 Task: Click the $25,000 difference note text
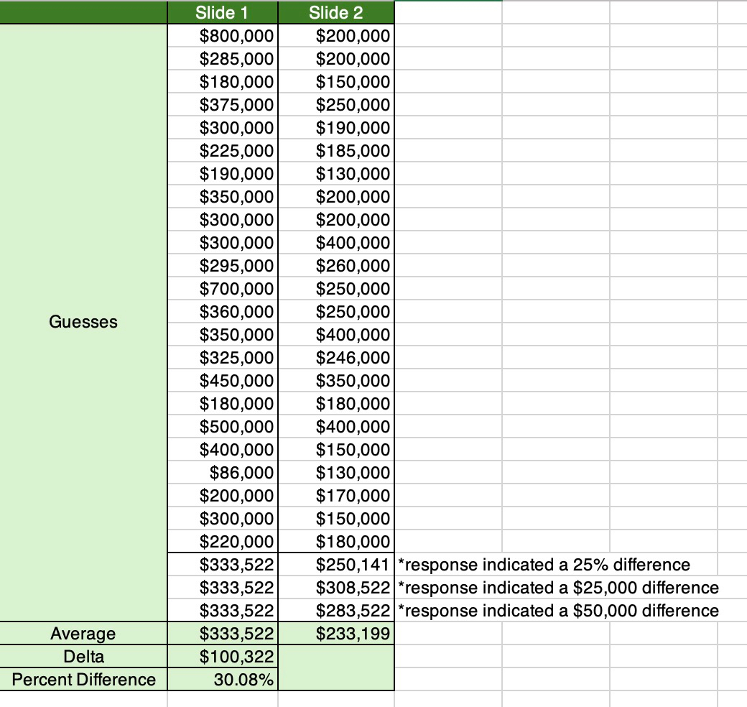pyautogui.click(x=557, y=588)
